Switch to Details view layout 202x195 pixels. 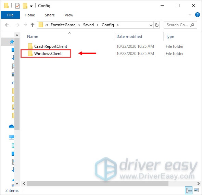189,190
